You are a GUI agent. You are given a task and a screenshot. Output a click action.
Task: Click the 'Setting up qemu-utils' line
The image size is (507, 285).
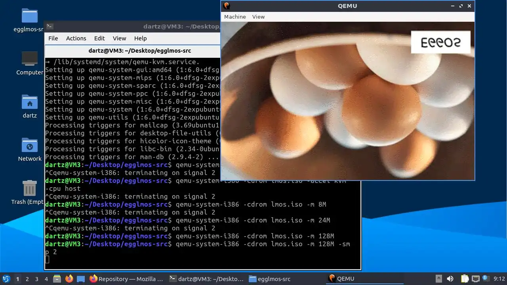point(132,117)
